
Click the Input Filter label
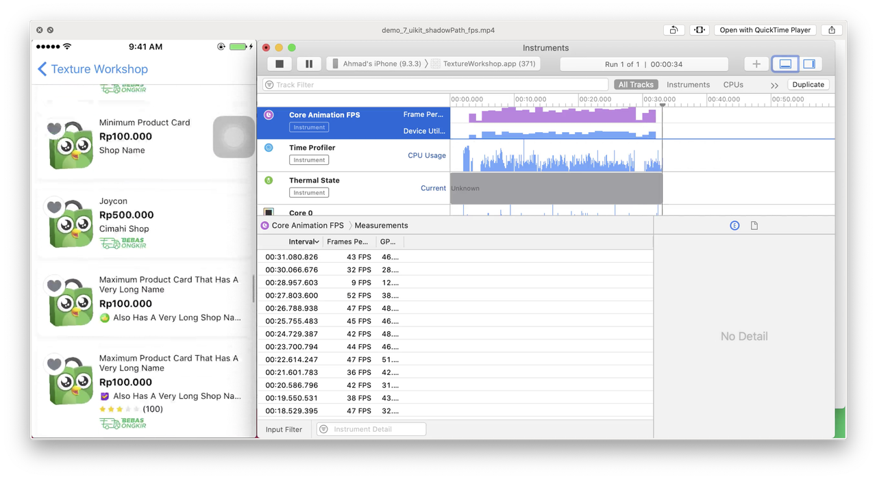coord(284,430)
